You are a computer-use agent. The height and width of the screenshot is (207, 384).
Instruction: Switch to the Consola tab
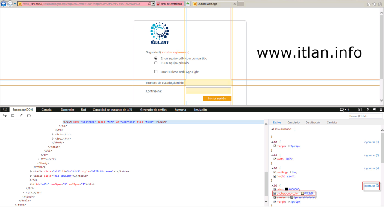point(47,110)
